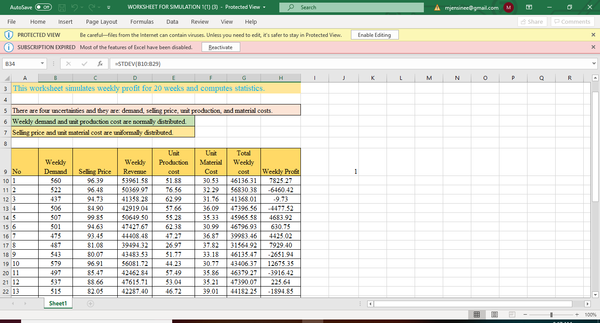Open the Formulas tab
600x323 pixels.
(142, 22)
